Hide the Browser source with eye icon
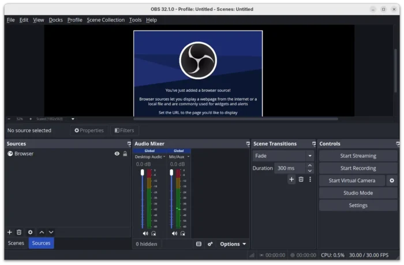Viewport: 404px width, 265px height. coord(117,154)
